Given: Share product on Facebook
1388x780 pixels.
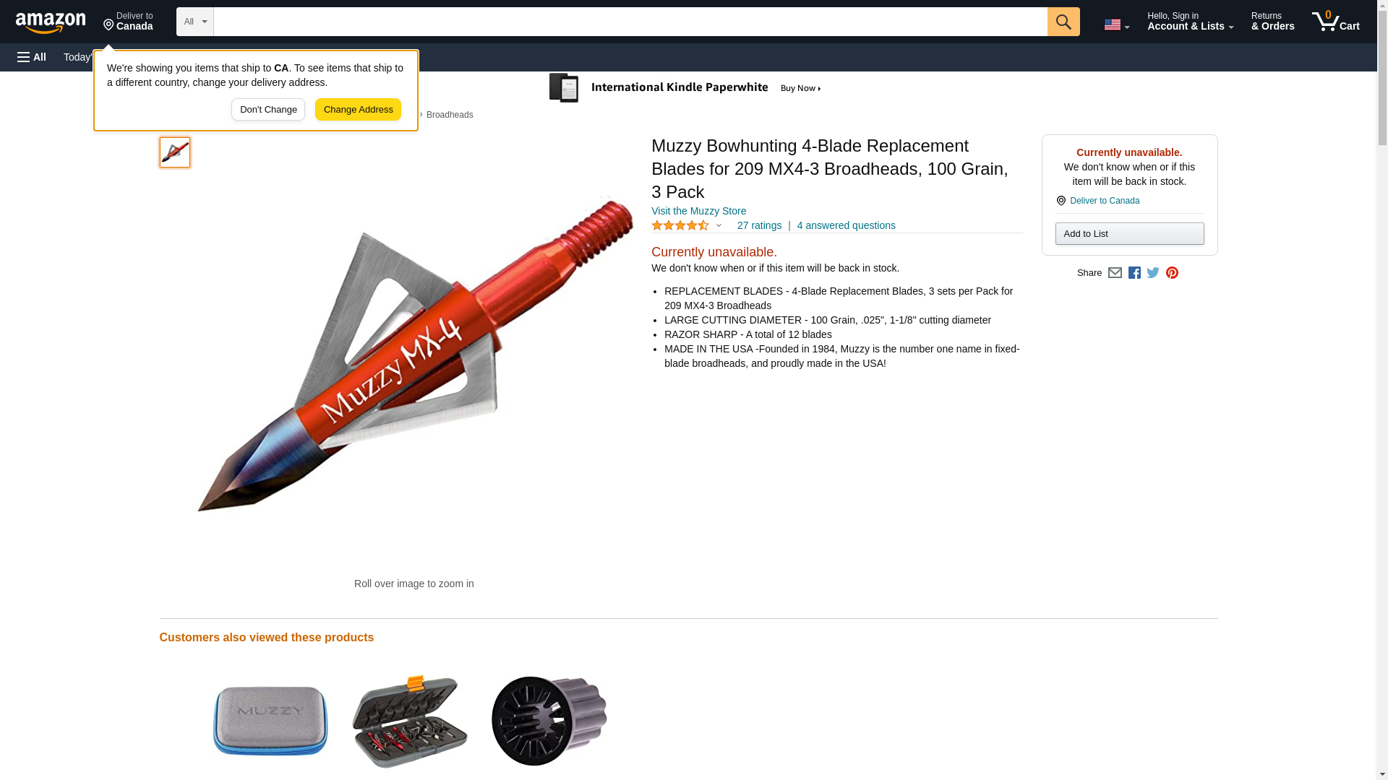Looking at the screenshot, I should pyautogui.click(x=1134, y=273).
